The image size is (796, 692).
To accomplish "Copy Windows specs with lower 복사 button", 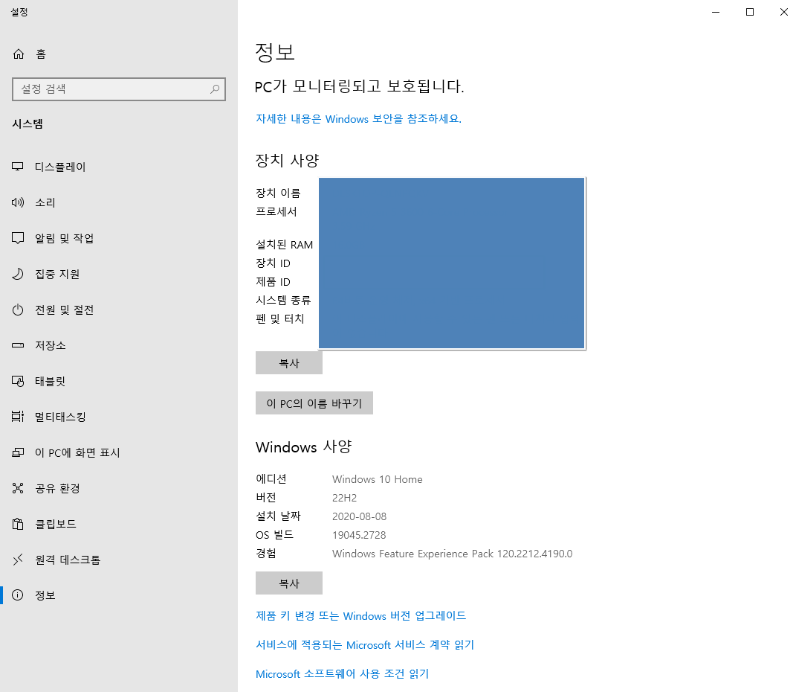I will click(289, 583).
